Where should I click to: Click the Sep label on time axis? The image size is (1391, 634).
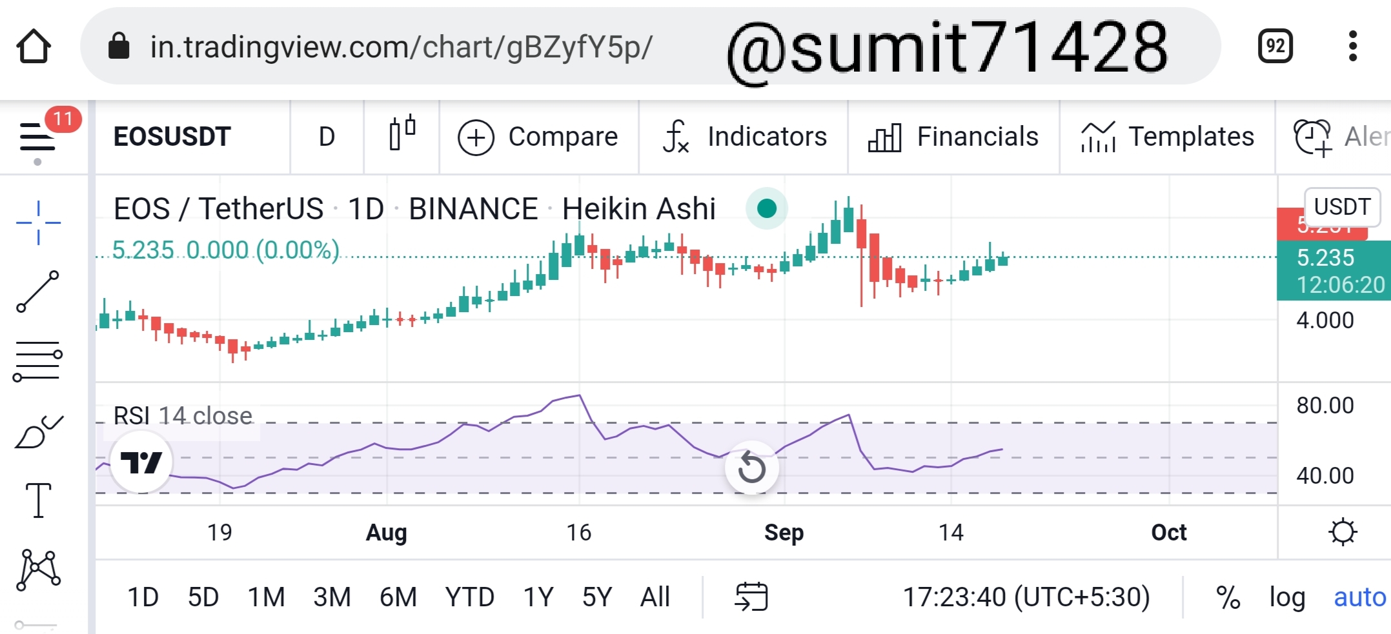pyautogui.click(x=784, y=533)
